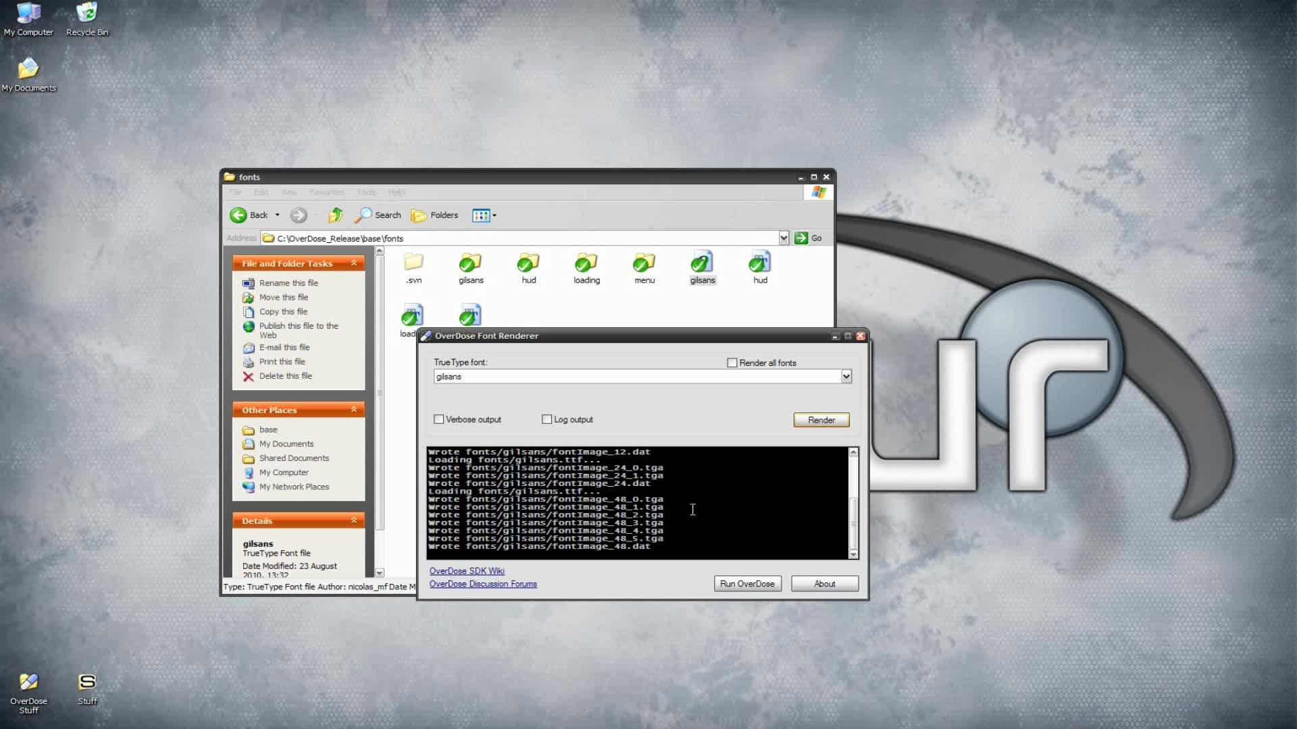This screenshot has height=729, width=1297.
Task: Open the OverDose SDK Wiki link
Action: click(x=467, y=571)
